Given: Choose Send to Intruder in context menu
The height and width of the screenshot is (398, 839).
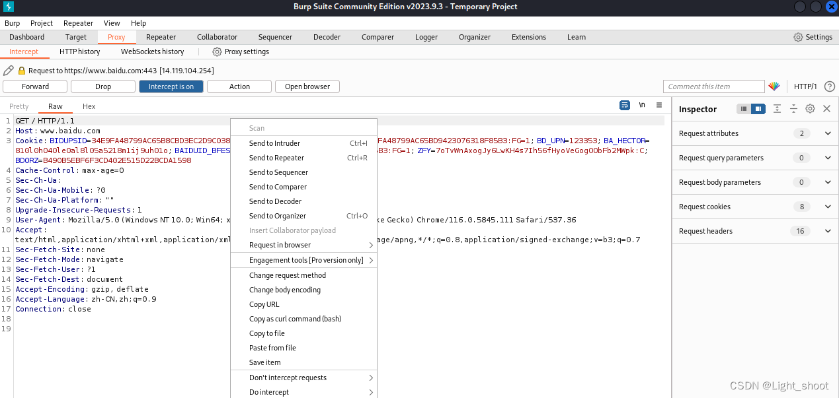Looking at the screenshot, I should point(303,143).
